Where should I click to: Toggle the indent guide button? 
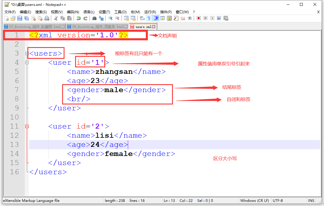[x=156, y=18]
